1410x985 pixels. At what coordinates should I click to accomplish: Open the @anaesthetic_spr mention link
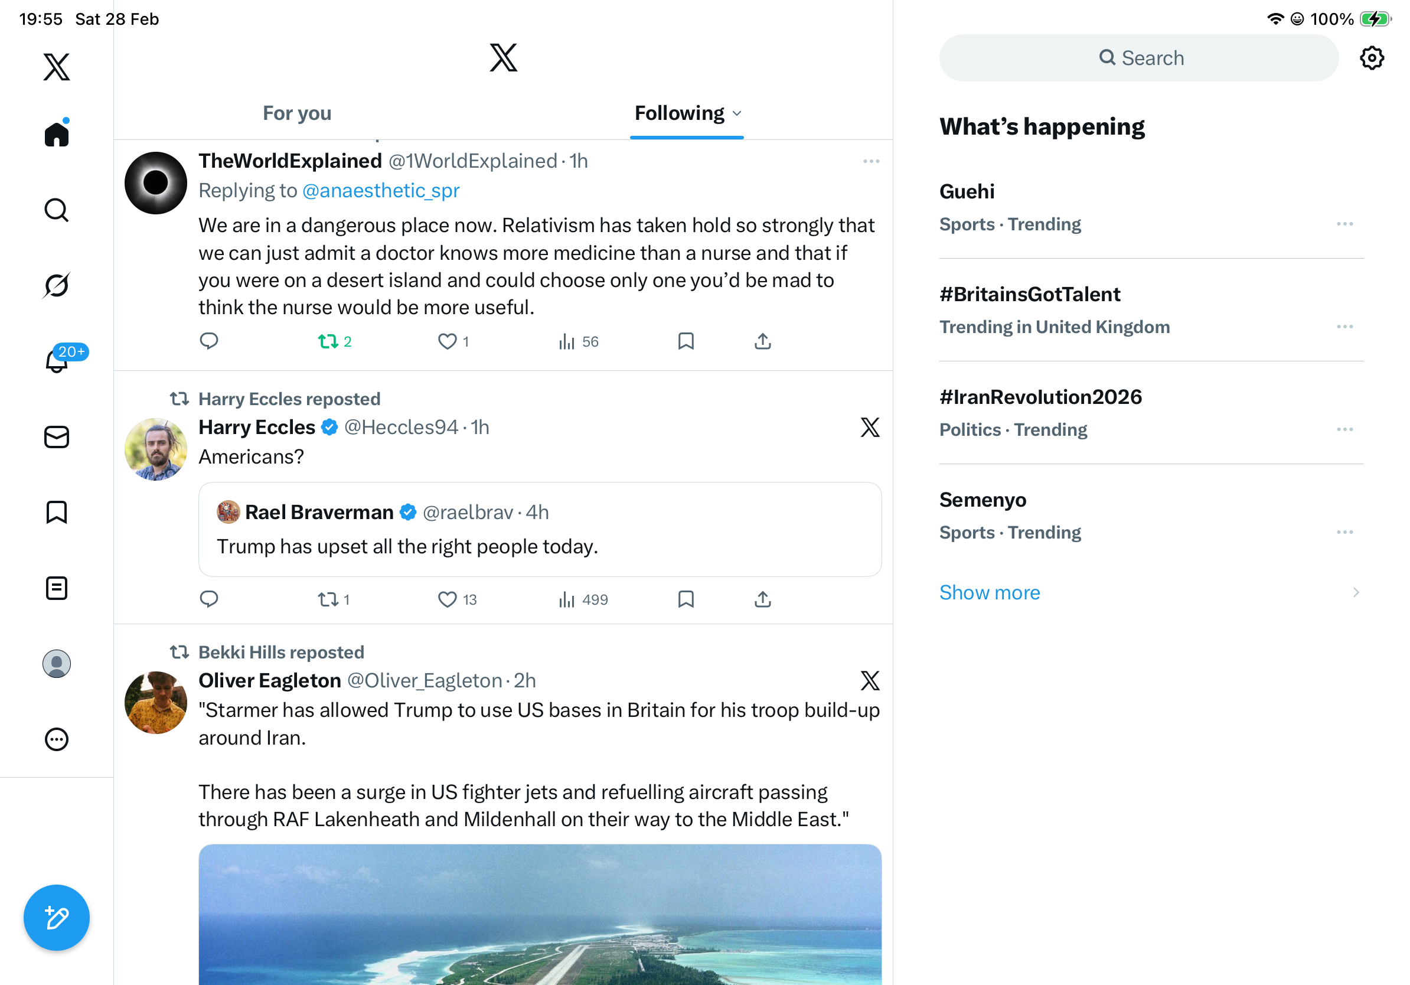pyautogui.click(x=381, y=191)
